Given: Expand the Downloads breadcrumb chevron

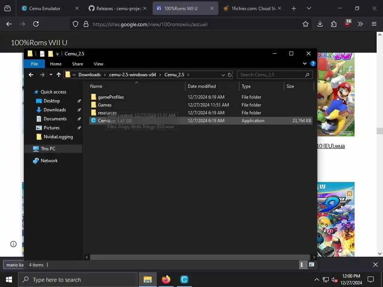Looking at the screenshot, I should pyautogui.click(x=105, y=75).
